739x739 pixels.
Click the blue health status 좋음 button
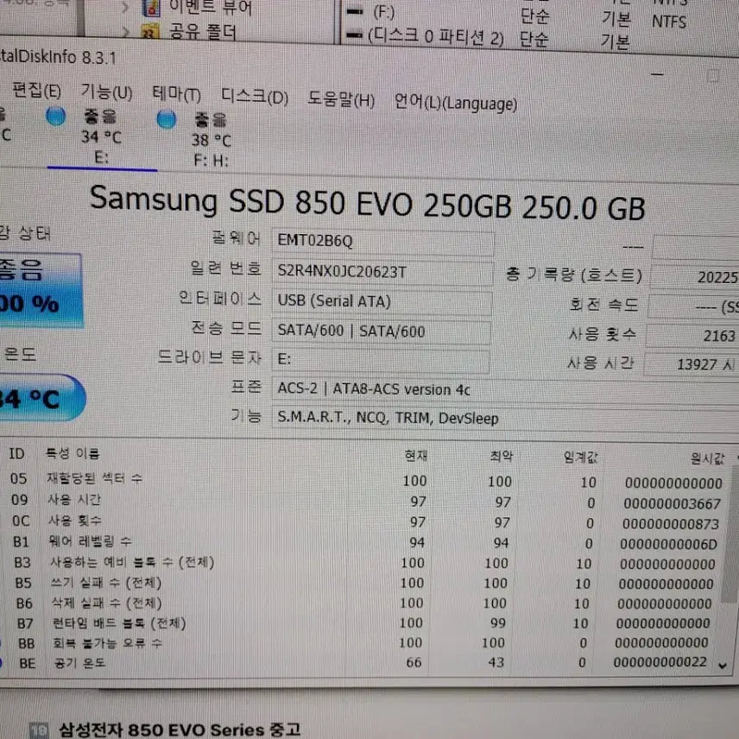(40, 290)
